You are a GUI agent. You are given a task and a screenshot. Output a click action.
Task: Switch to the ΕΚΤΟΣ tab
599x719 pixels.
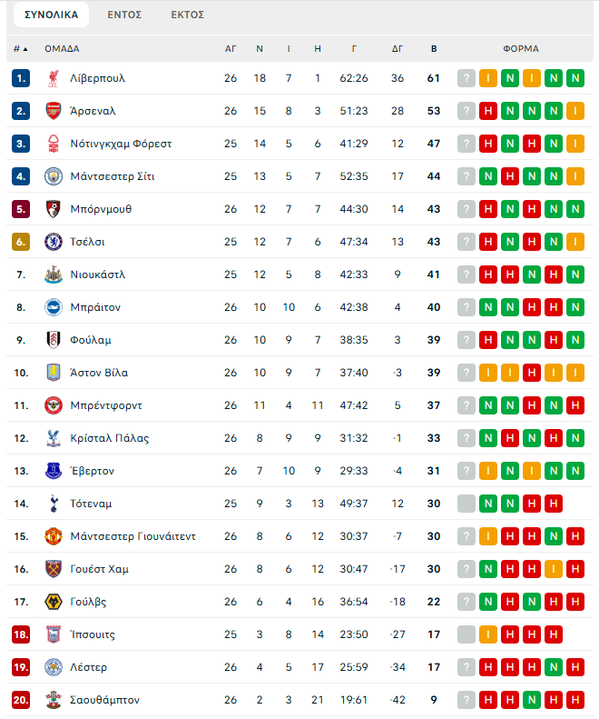coord(187,15)
